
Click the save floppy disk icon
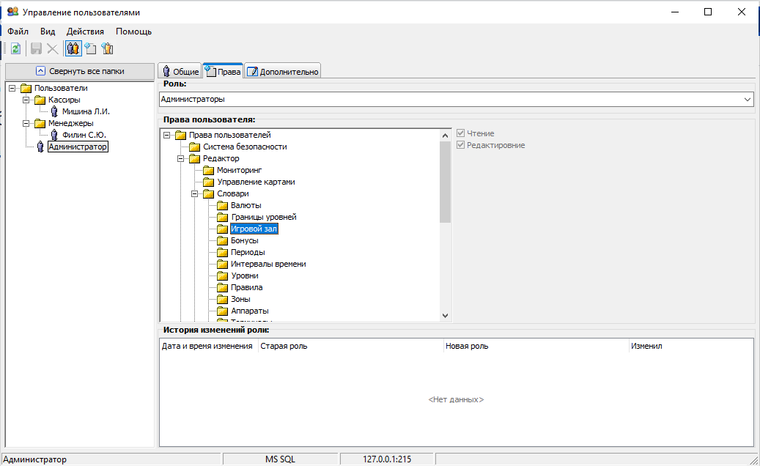(36, 48)
